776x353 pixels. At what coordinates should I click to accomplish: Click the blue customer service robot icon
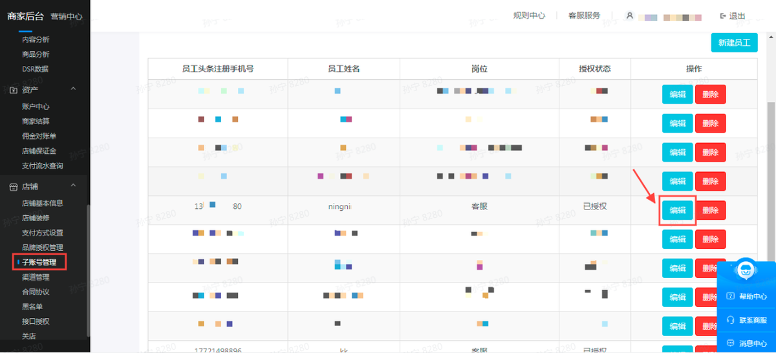point(747,270)
